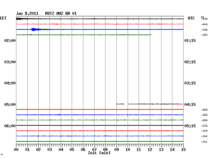Click minute tick label 14 on x-axis
This screenshot has height=158, width=209.
(x=172, y=150)
